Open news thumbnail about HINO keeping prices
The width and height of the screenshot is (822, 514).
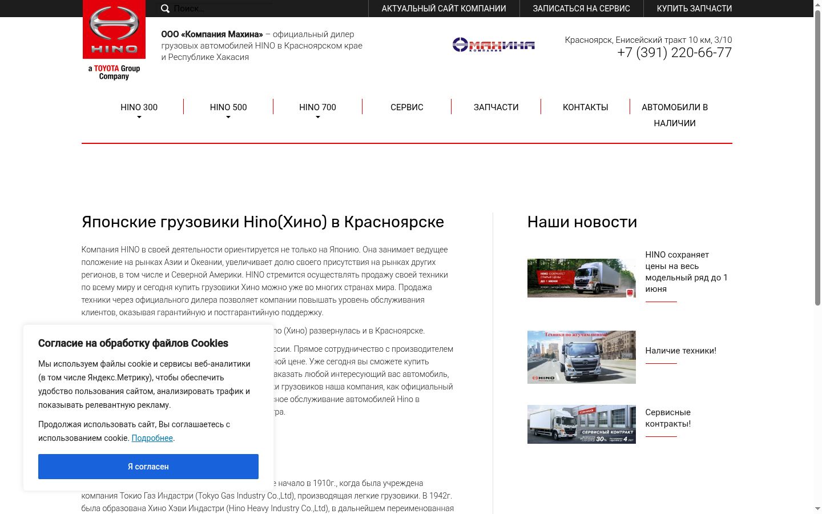point(582,278)
